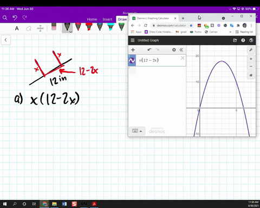The width and height of the screenshot is (260, 208).
Task: Close the Desmos browser tab
Action: click(175, 18)
